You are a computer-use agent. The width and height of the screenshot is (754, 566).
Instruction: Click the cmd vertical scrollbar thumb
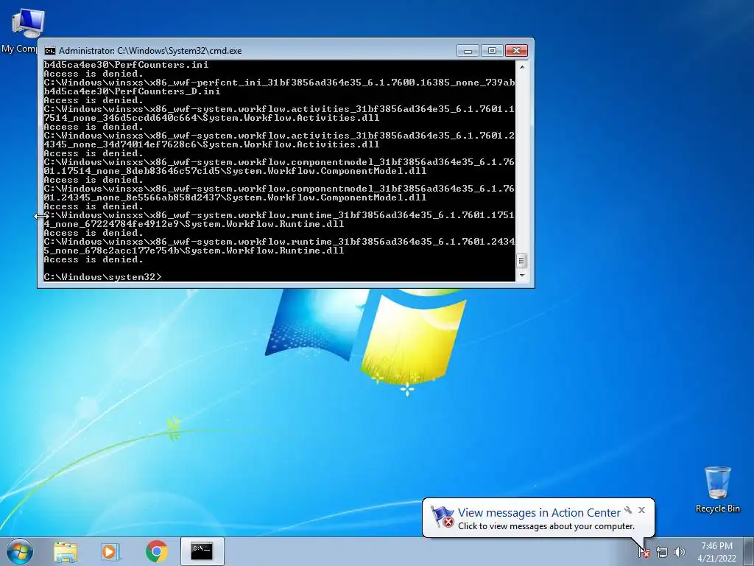pos(522,261)
